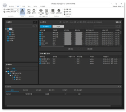The height and width of the screenshot is (112, 126).
Task: Select the ABC group in group tree
Action: 13,33
